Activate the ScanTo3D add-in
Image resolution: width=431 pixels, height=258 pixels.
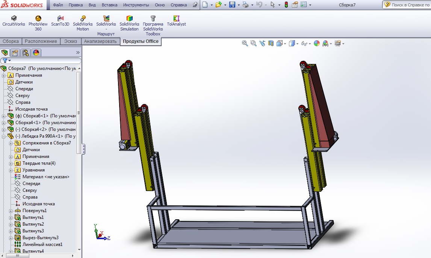(x=60, y=21)
